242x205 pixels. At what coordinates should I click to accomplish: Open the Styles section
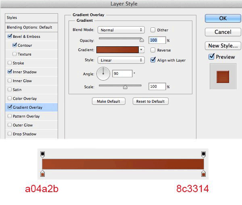click(31, 18)
